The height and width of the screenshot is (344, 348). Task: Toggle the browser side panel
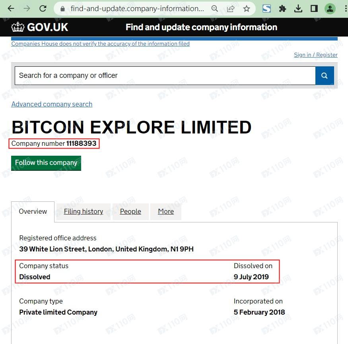pos(314,8)
